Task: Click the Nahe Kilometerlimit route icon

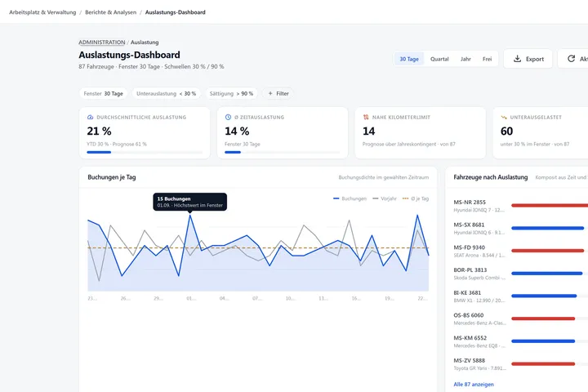Action: [x=366, y=117]
